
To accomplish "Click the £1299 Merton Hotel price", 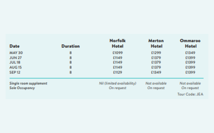I will [156, 53].
